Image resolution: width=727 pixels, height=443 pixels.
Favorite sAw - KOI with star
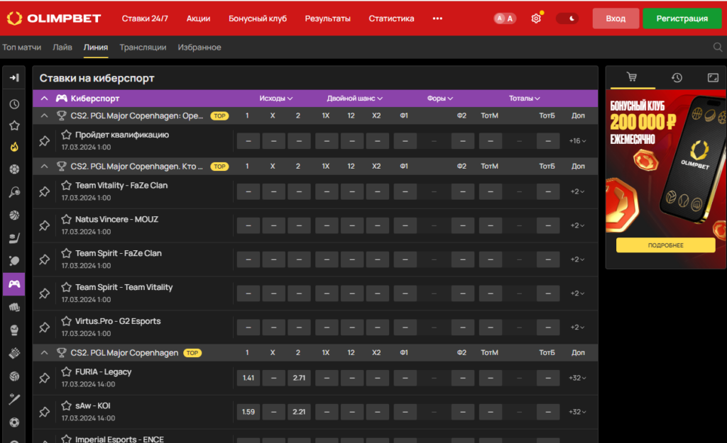click(x=66, y=405)
